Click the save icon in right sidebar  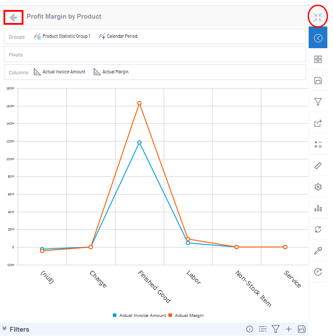tap(318, 81)
